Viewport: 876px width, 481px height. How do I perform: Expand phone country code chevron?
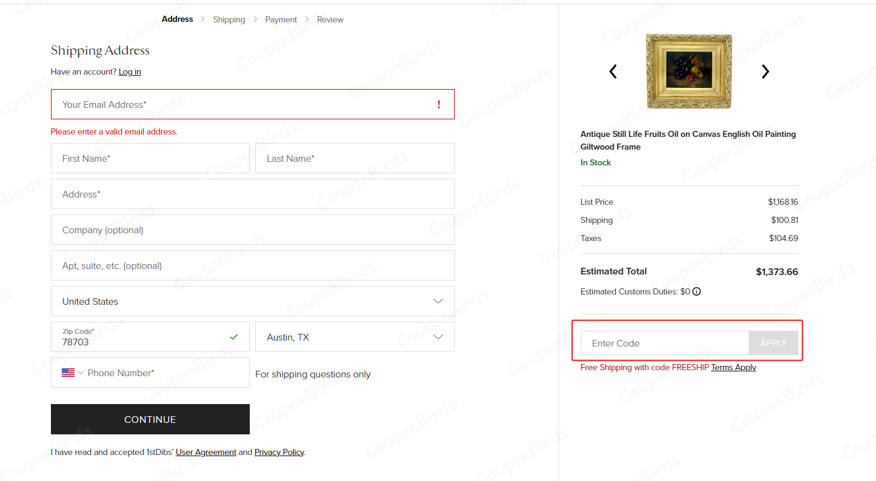[81, 373]
